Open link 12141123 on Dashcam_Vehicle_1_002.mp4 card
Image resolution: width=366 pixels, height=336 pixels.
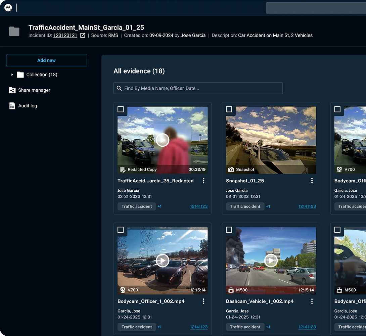pyautogui.click(x=307, y=327)
